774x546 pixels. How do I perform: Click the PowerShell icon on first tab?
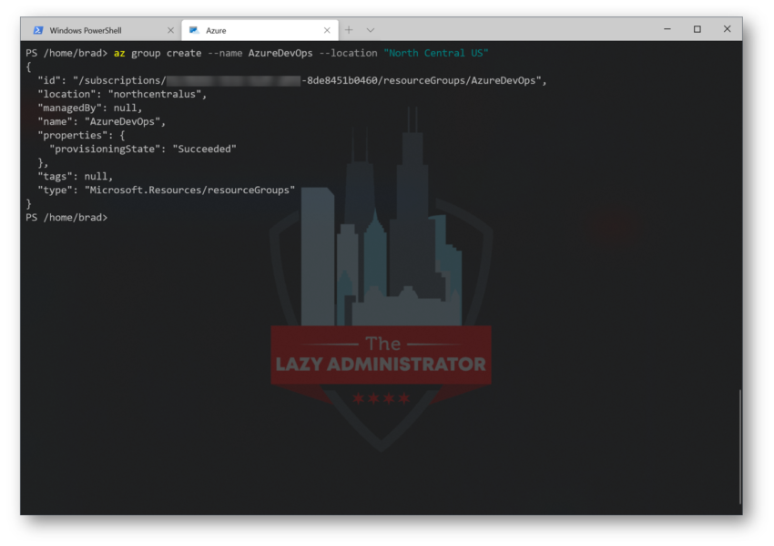(x=38, y=30)
